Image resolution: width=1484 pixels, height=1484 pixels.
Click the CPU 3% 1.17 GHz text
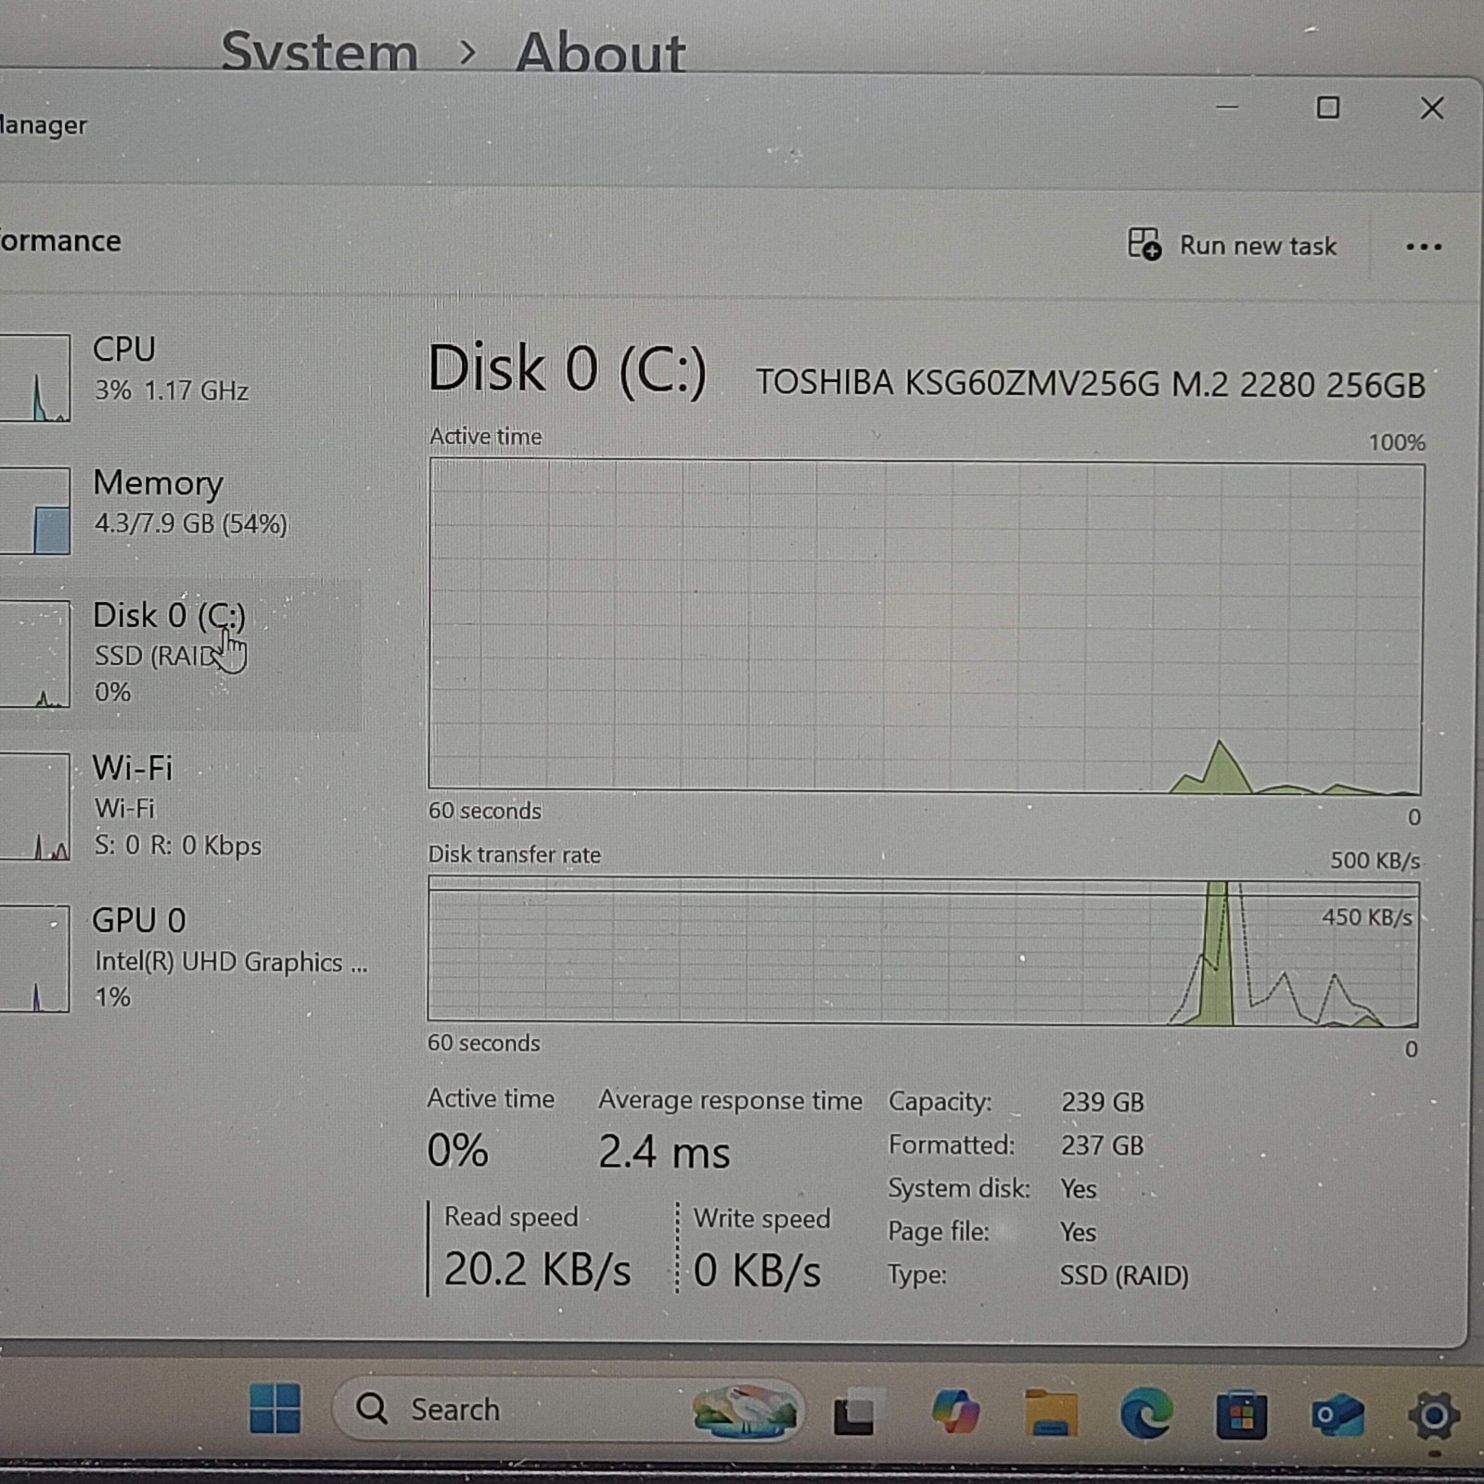[x=172, y=390]
